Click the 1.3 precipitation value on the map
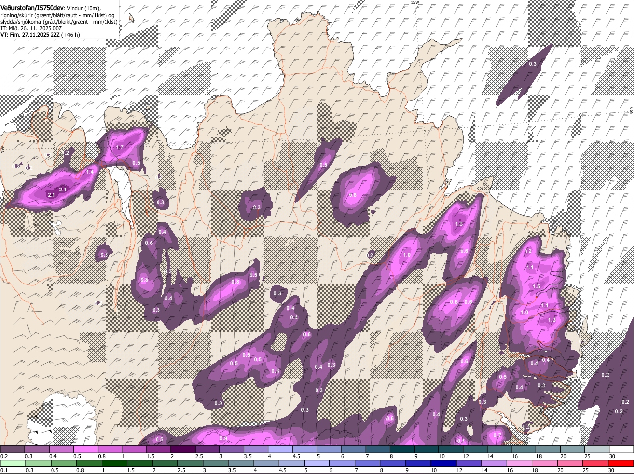This screenshot has width=634, height=474. point(552,320)
